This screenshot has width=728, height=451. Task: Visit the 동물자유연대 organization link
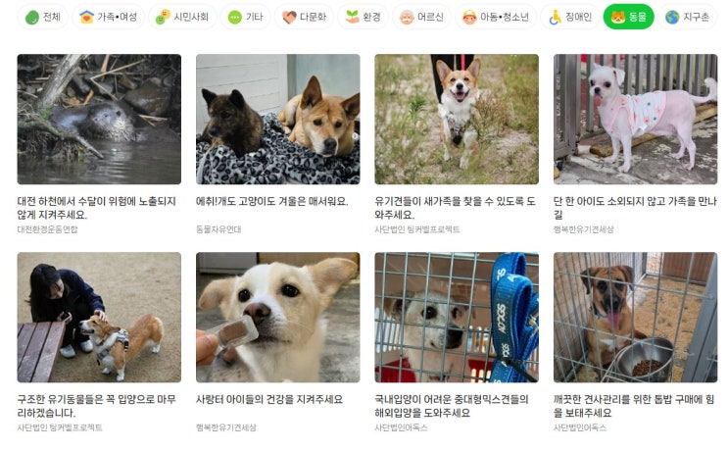click(218, 229)
